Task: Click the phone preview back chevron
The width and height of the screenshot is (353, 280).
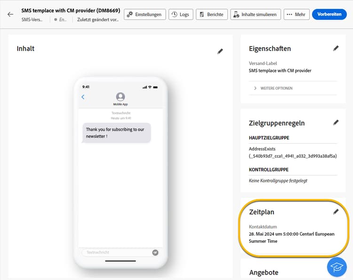Action: click(x=83, y=97)
